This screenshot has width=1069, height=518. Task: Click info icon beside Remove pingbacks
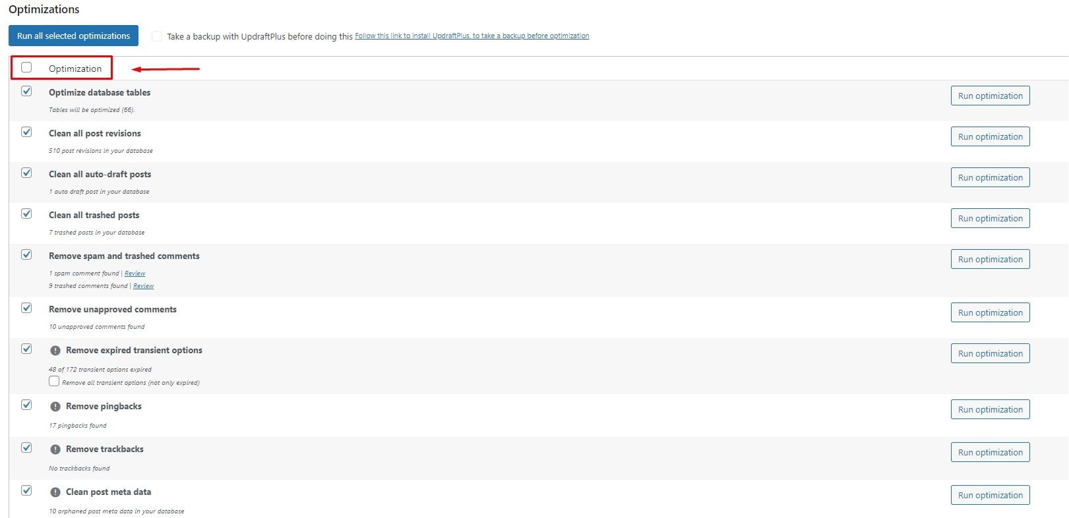coord(55,407)
